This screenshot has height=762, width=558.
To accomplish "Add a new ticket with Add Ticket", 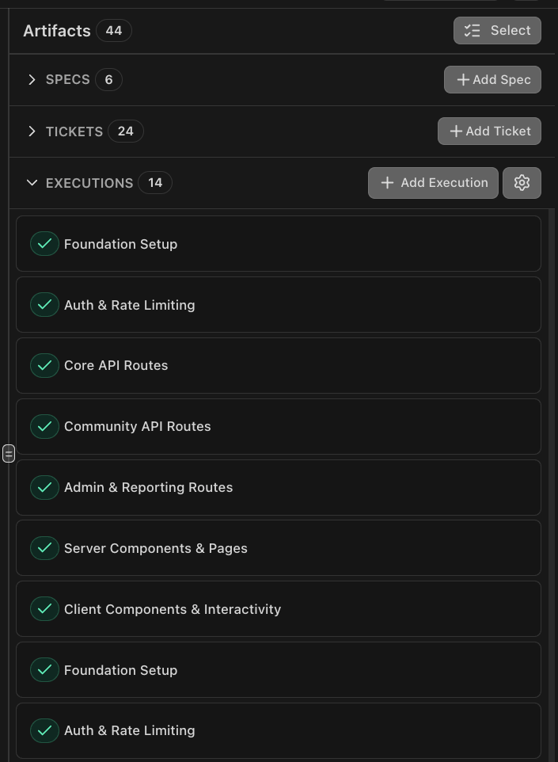I will tap(489, 131).
